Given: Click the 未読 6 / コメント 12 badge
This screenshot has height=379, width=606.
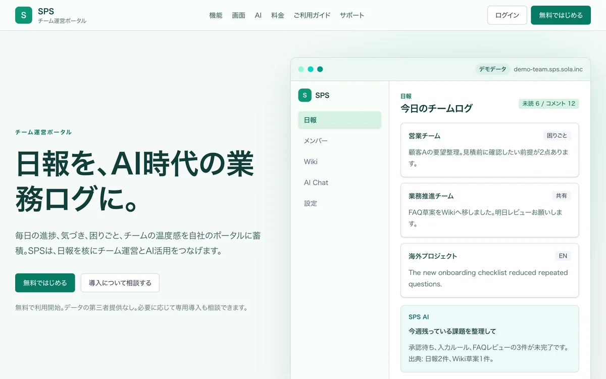Looking at the screenshot, I should pos(548,104).
